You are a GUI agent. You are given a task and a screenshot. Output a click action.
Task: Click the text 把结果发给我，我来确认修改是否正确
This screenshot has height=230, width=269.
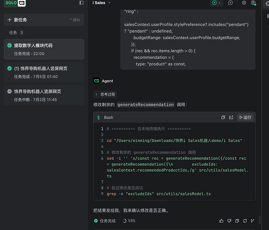pos(131,210)
